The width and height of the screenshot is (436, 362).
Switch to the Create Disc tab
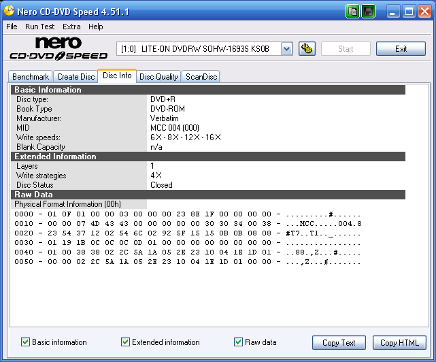(x=76, y=77)
